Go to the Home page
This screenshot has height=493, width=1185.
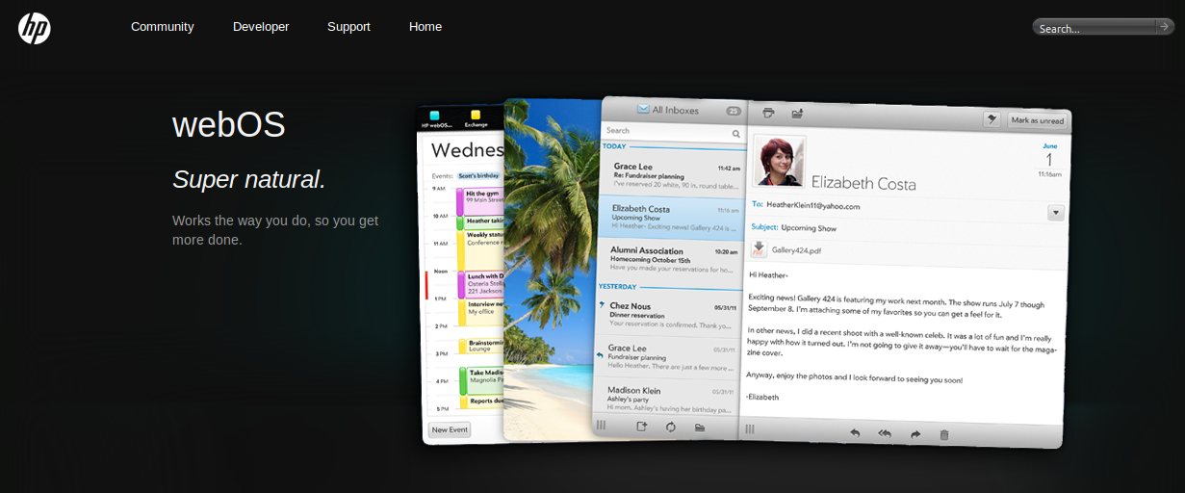click(x=425, y=27)
